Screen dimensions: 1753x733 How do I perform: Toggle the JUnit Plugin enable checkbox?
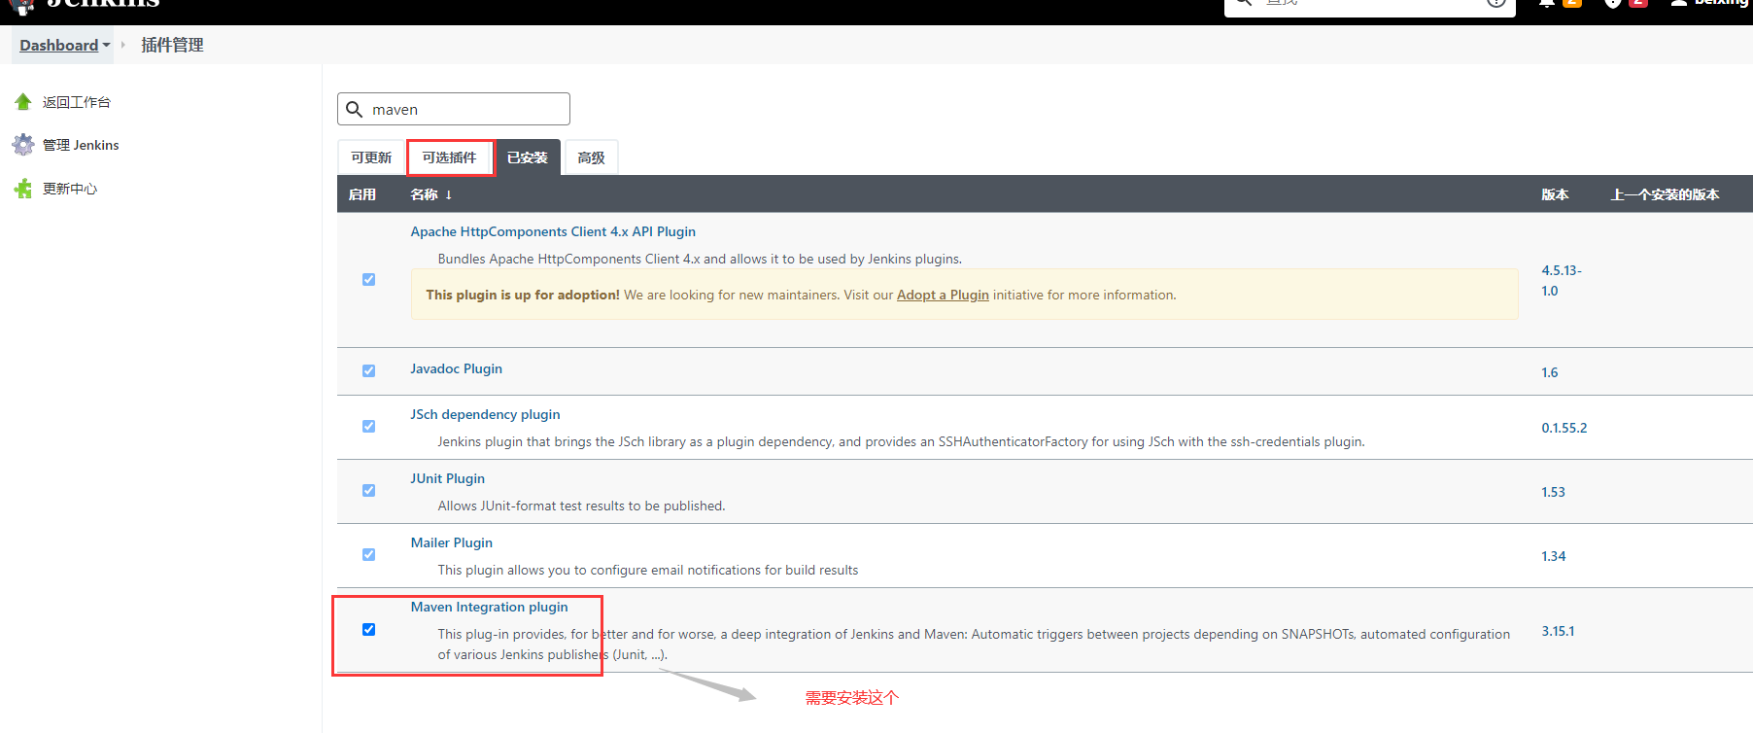click(x=368, y=490)
